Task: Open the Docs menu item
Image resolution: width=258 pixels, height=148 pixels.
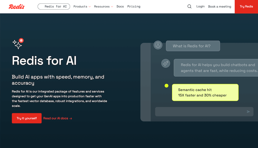Action: coord(120,7)
